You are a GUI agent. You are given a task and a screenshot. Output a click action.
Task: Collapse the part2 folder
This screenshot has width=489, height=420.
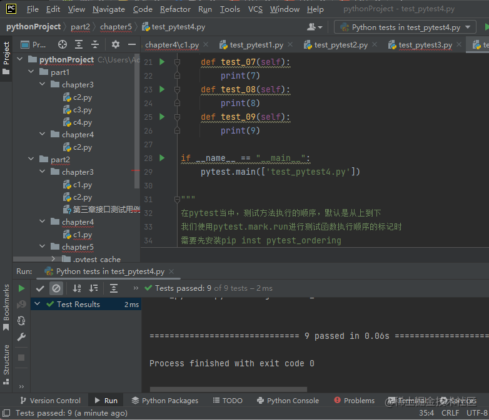[x=31, y=159]
